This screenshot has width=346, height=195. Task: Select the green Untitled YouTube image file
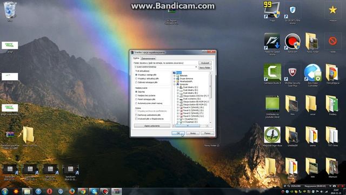pos(272,104)
